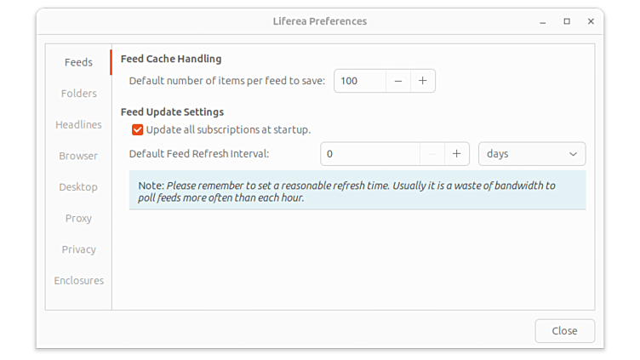Click the items per feed number field
The height and width of the screenshot is (360, 640).
tap(359, 81)
